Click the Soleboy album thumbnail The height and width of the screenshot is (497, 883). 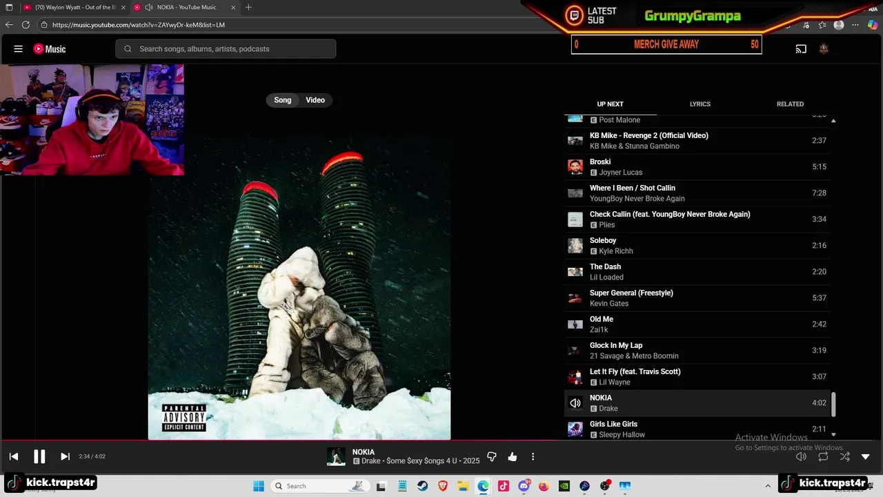575,246
